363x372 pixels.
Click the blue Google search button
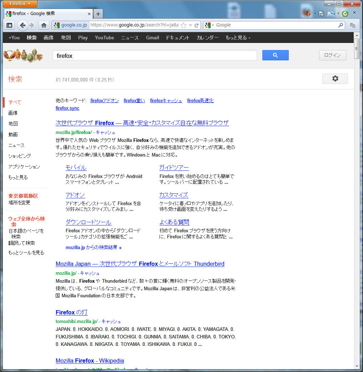[x=275, y=55]
